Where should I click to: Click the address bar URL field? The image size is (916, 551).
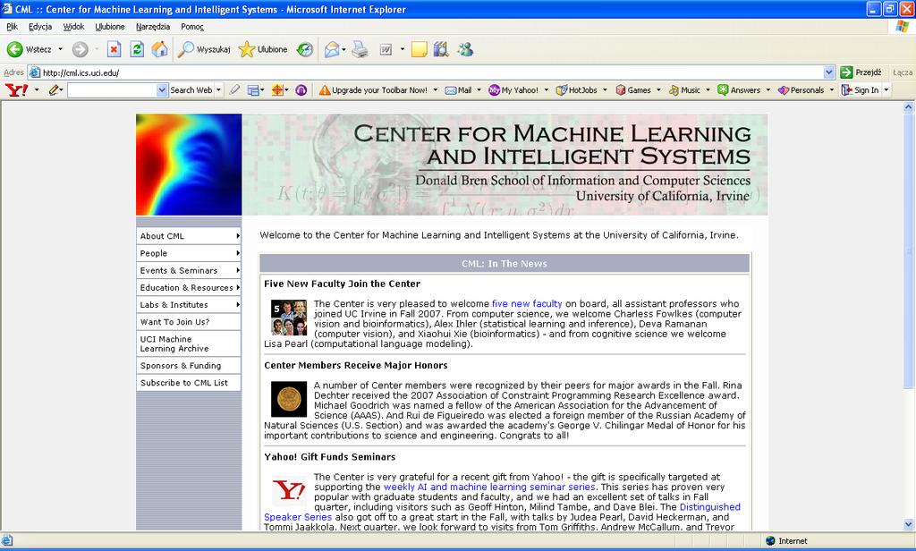(x=432, y=72)
